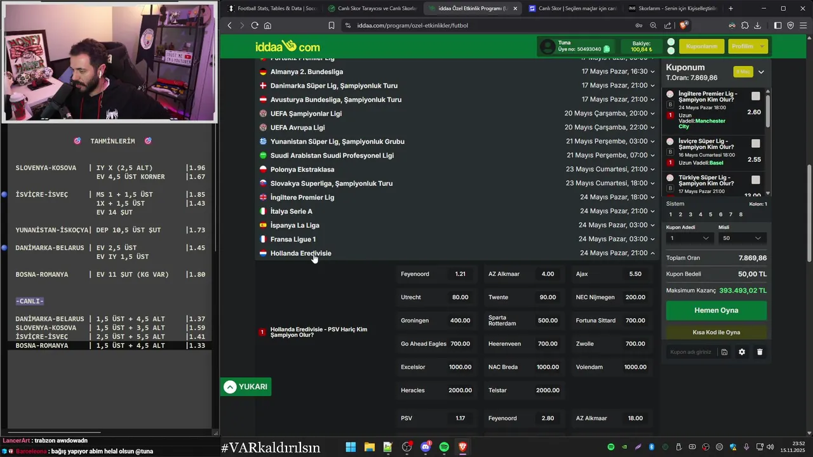This screenshot has width=813, height=457.
Task: Toggle the browser sidebar panel icon
Action: tap(778, 25)
